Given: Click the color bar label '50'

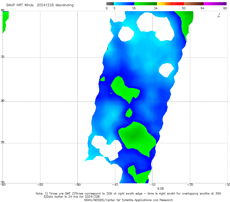Looking at the screenshot, I should [184, 8].
